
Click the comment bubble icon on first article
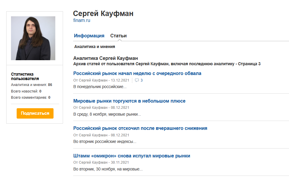point(137,80)
